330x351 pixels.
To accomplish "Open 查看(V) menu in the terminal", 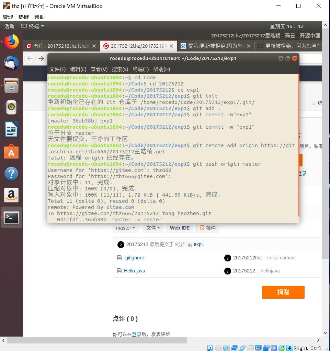I will 99,69.
